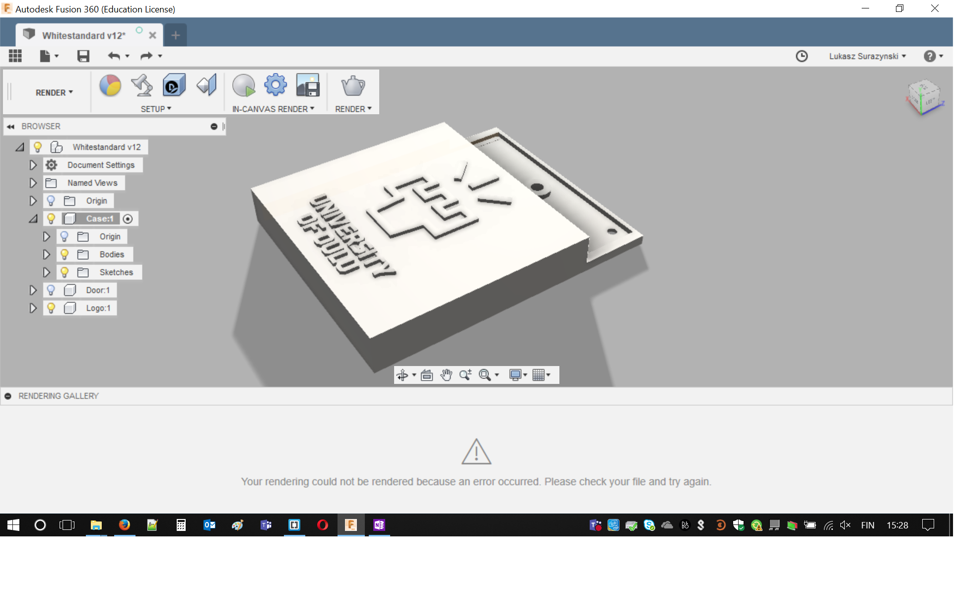Screen dimensions: 955x594
Task: Toggle visibility of Whitestandard v12 root
Action: [38, 147]
